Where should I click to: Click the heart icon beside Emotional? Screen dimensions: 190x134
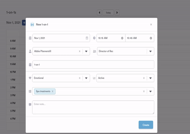[x=30, y=78]
